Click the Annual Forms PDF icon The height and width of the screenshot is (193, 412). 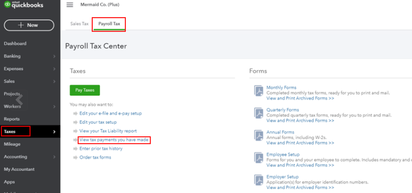click(x=258, y=135)
